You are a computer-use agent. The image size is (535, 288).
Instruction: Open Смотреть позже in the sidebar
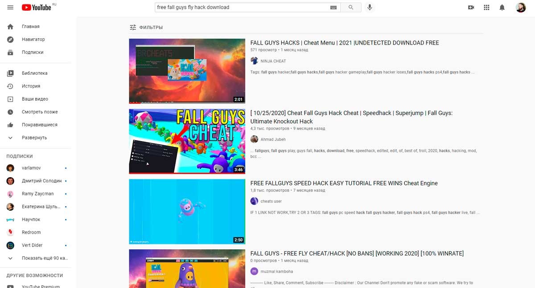click(x=40, y=112)
